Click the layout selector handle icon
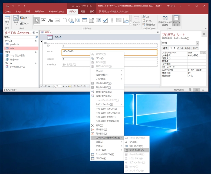 (45, 43)
